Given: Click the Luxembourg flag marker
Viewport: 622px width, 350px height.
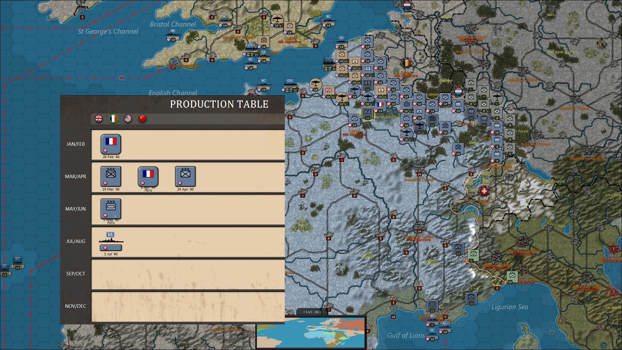Looking at the screenshot, I should [458, 91].
